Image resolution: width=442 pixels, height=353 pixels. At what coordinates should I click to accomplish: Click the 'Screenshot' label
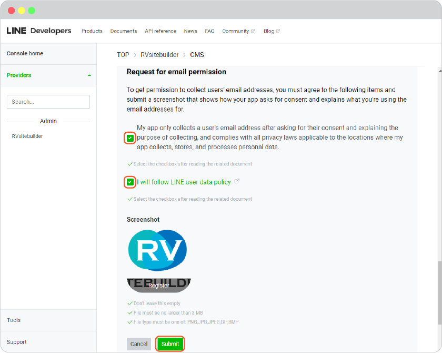[143, 220]
